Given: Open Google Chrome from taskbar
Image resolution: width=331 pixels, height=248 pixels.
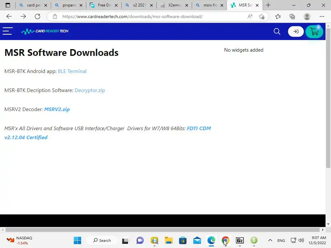Looking at the screenshot, I should coord(225,240).
